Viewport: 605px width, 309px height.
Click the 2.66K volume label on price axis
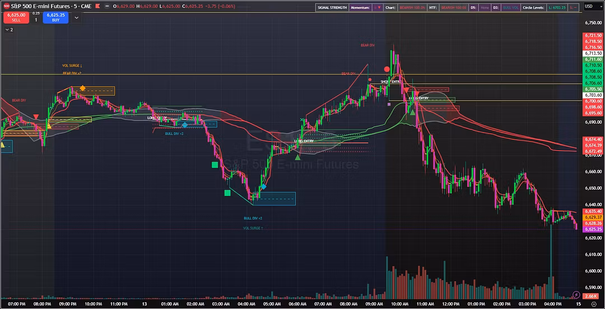592,295
